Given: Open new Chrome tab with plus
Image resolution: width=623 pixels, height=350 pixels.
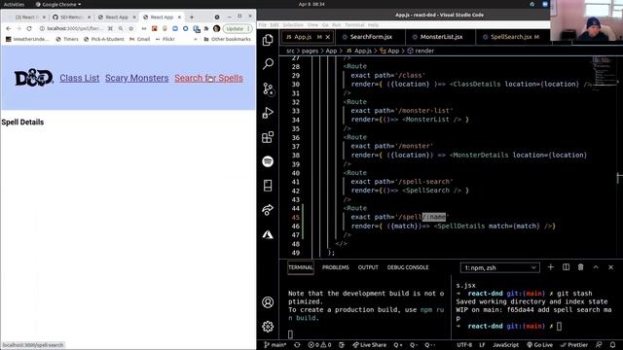Looking at the screenshot, I should 192,17.
